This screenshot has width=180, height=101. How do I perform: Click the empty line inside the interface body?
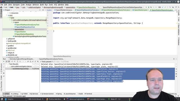[115, 28]
